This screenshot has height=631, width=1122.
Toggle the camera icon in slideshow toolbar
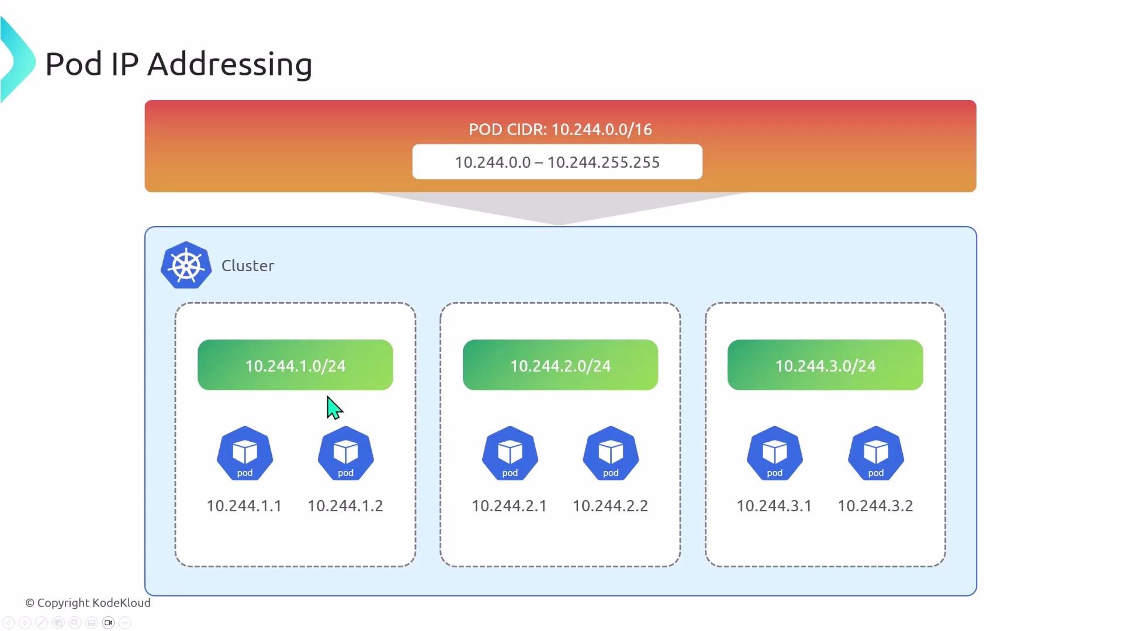tap(108, 623)
